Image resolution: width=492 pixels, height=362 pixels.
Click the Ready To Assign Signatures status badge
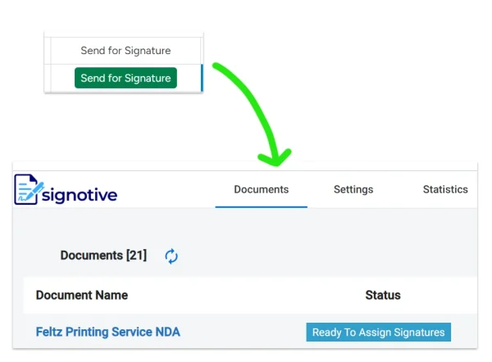click(378, 332)
